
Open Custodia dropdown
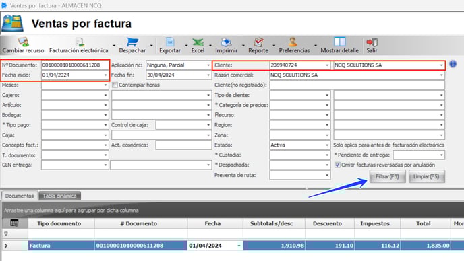[327, 155]
